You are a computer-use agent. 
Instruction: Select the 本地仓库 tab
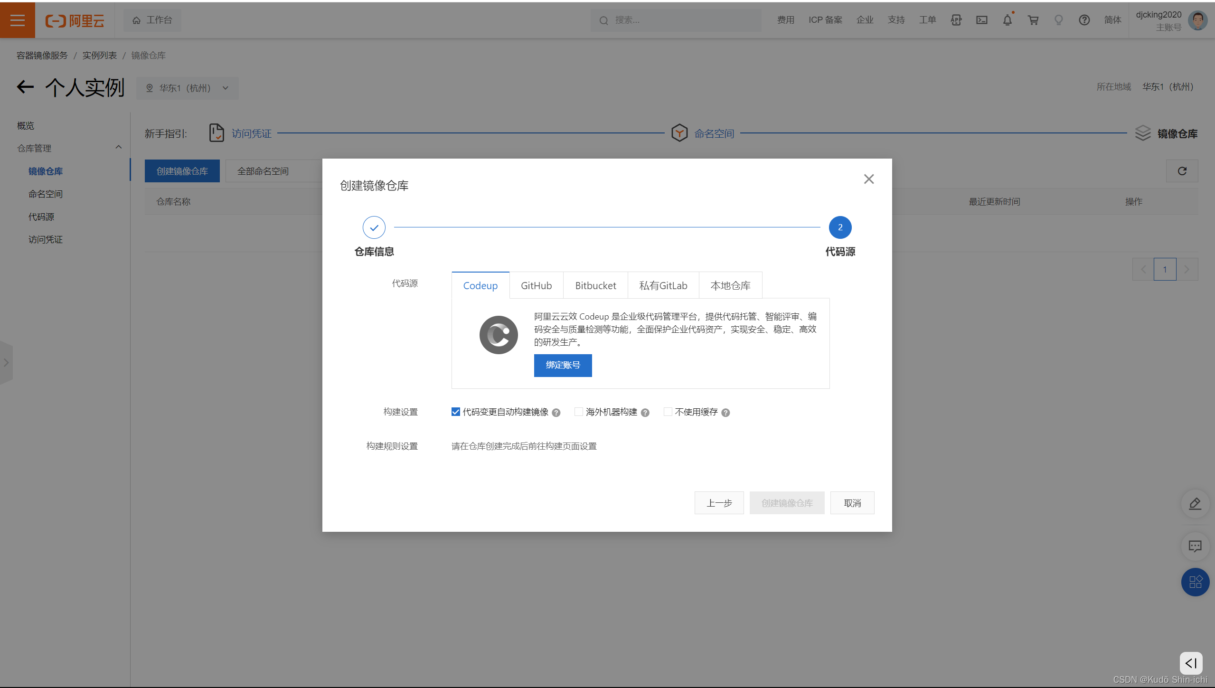coord(731,285)
